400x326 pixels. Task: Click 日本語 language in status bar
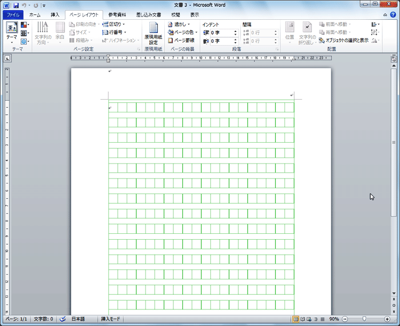pyautogui.click(x=78, y=319)
